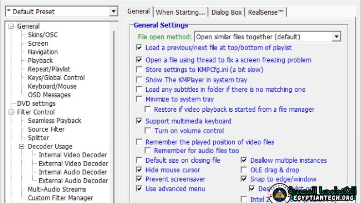Collapse the General tree node

point(11,26)
